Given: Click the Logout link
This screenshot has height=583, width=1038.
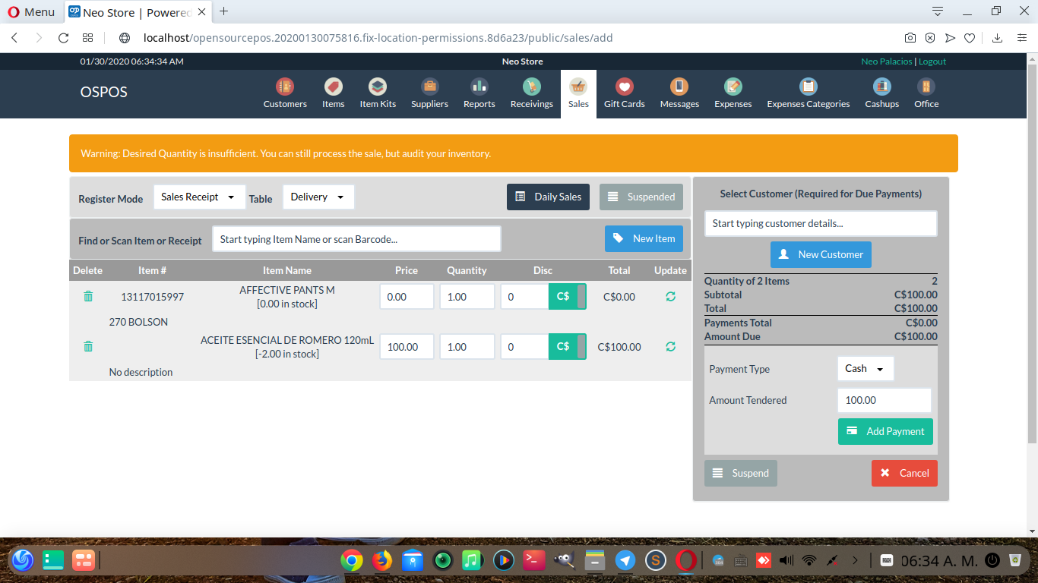Looking at the screenshot, I should tap(932, 61).
